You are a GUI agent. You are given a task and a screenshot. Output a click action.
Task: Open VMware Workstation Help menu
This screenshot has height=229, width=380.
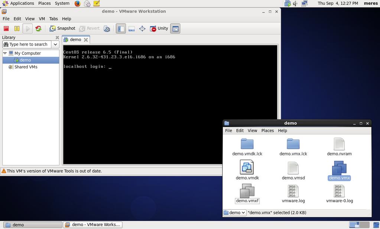click(x=66, y=19)
